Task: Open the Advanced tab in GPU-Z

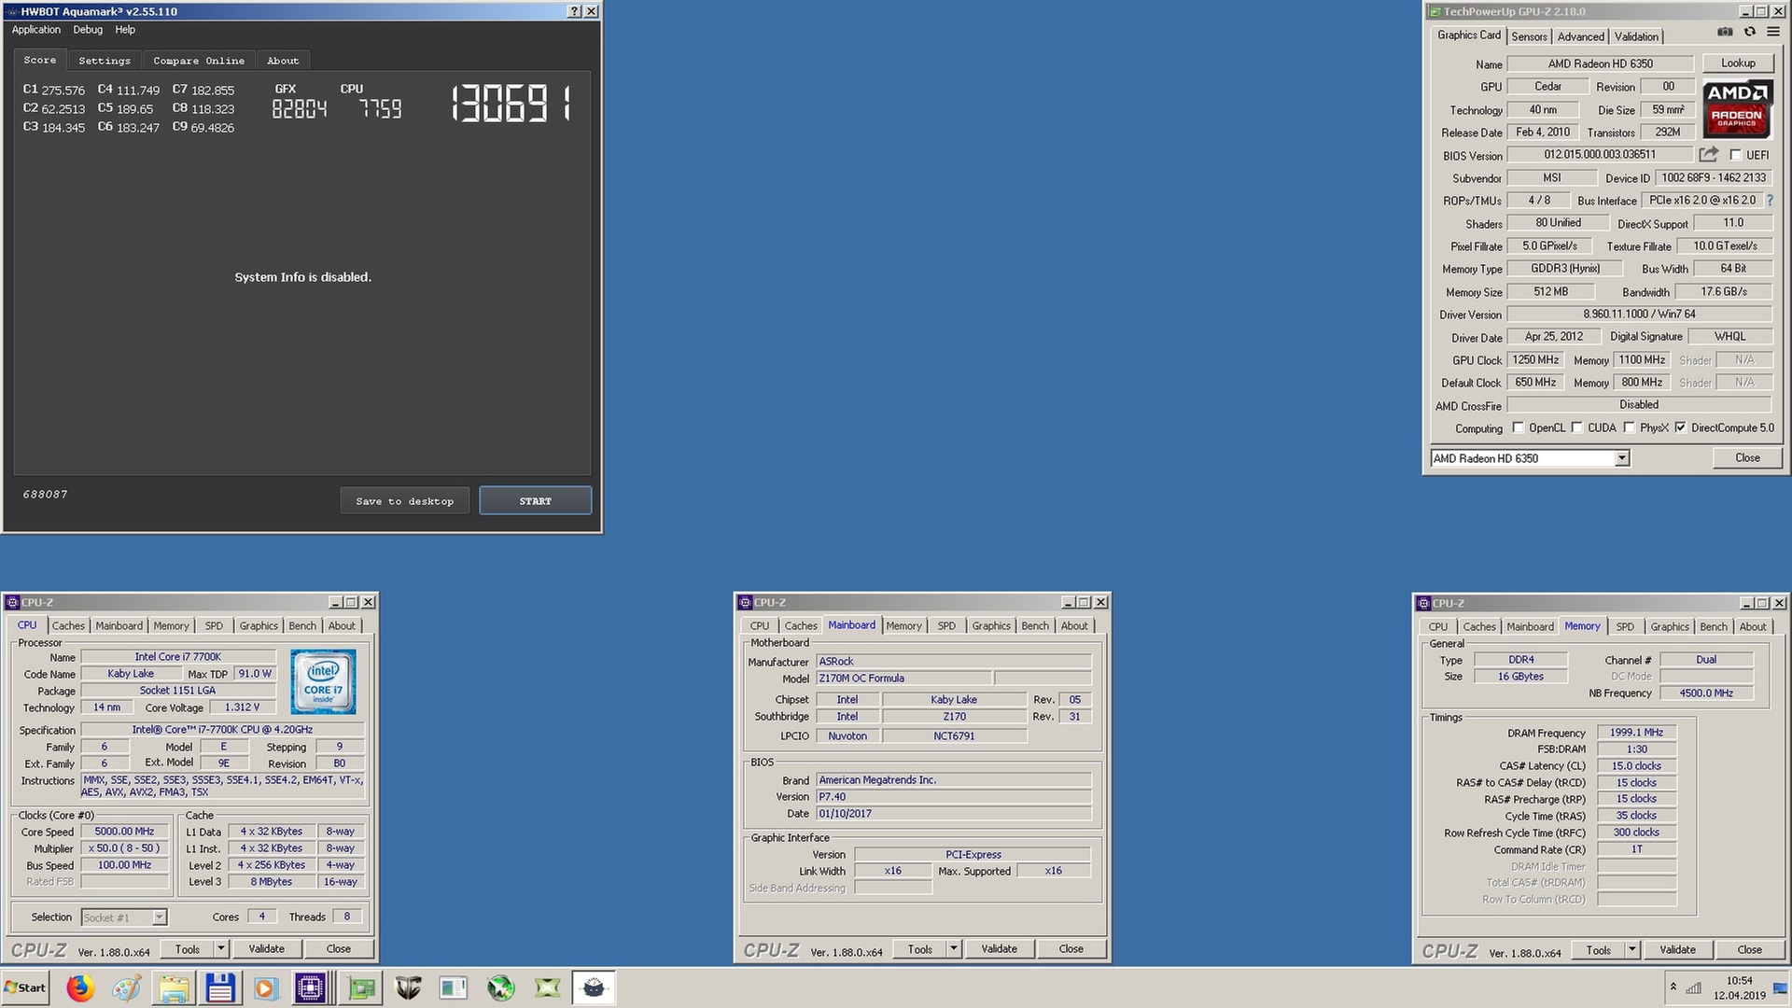Action: pos(1580,36)
